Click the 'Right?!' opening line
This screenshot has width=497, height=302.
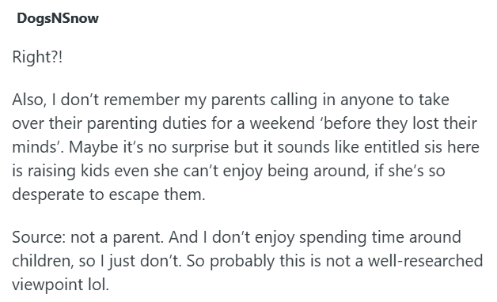tap(37, 57)
